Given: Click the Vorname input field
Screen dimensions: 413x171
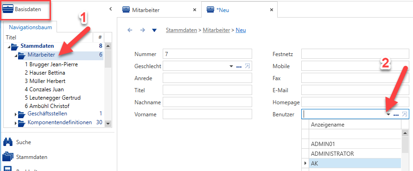Looking at the screenshot, I should (207, 114).
